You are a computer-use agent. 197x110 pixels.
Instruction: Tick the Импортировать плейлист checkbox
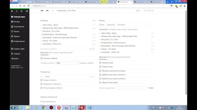[42, 88]
